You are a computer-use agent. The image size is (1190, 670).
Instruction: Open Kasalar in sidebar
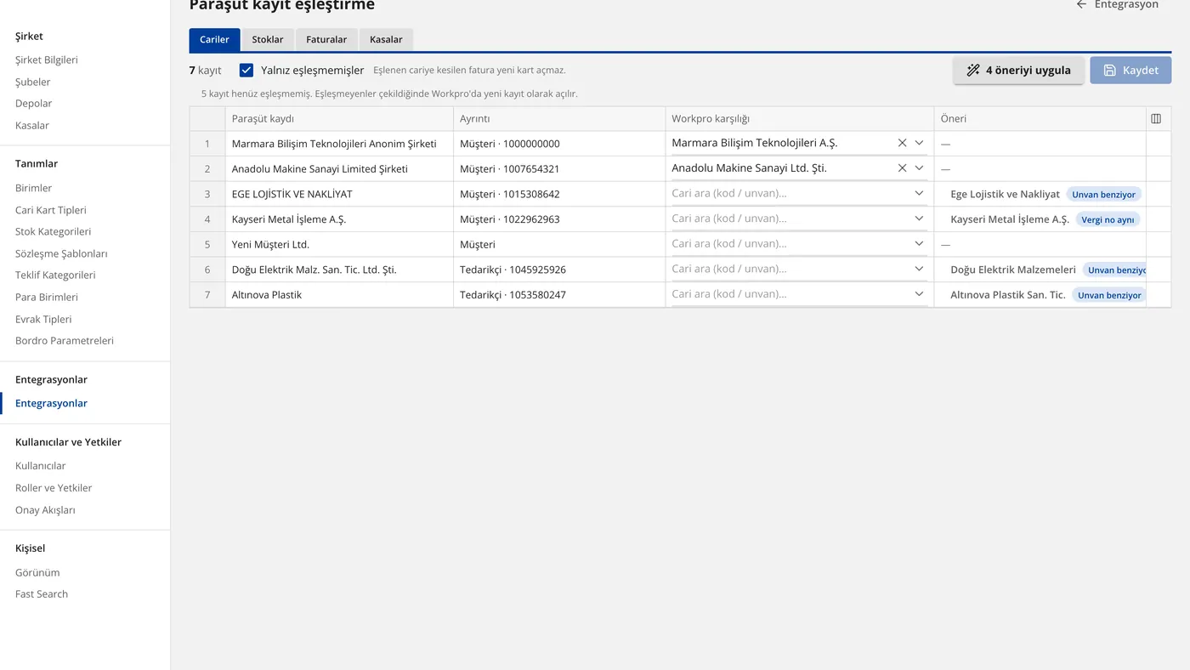(x=32, y=126)
